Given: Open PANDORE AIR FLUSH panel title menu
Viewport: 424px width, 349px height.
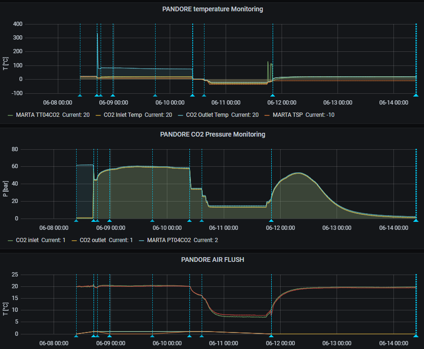Looking at the screenshot, I should point(212,259).
